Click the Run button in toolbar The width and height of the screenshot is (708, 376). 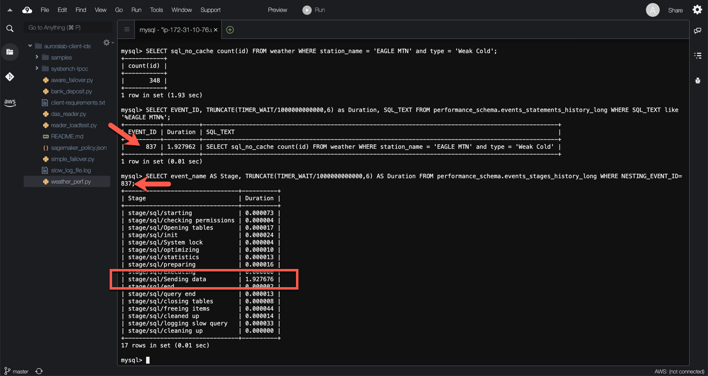314,10
